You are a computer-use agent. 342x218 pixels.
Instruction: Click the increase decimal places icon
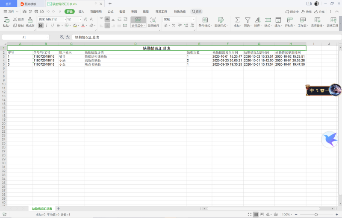186,26
